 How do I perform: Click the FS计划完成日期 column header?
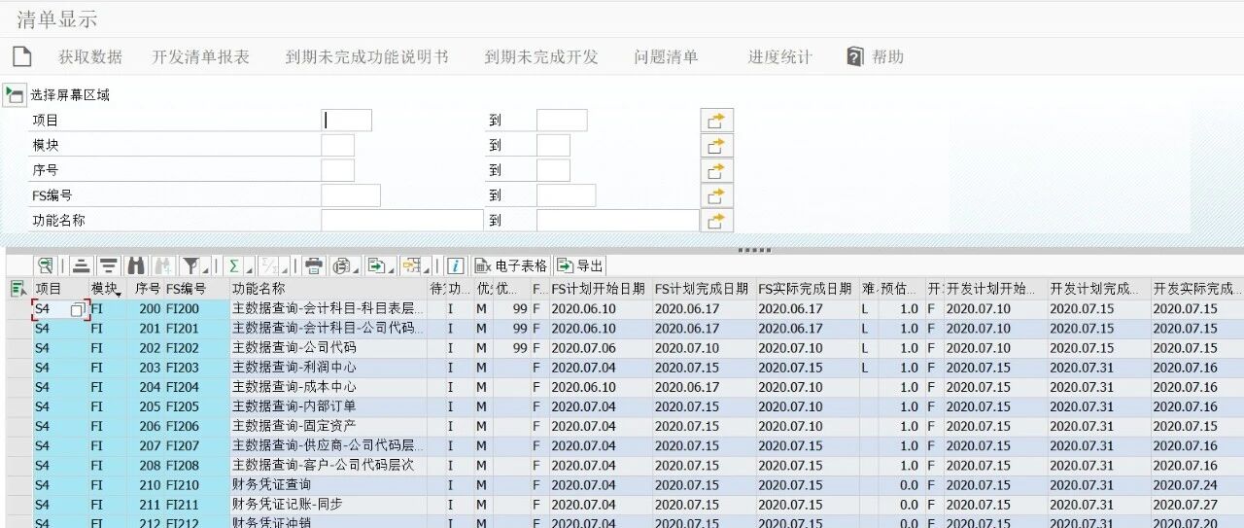tap(703, 289)
